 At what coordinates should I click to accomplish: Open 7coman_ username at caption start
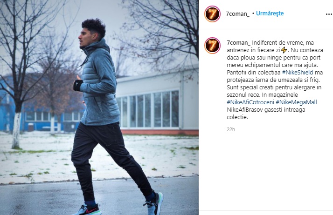[x=238, y=42]
